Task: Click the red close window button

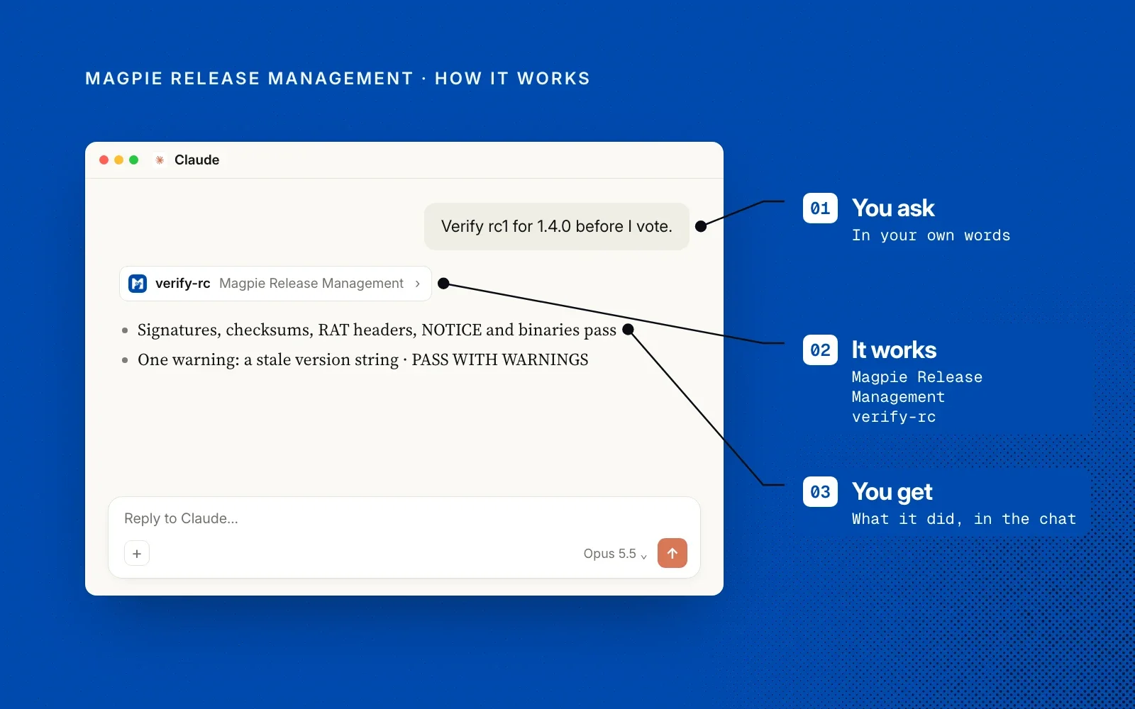Action: coord(104,160)
